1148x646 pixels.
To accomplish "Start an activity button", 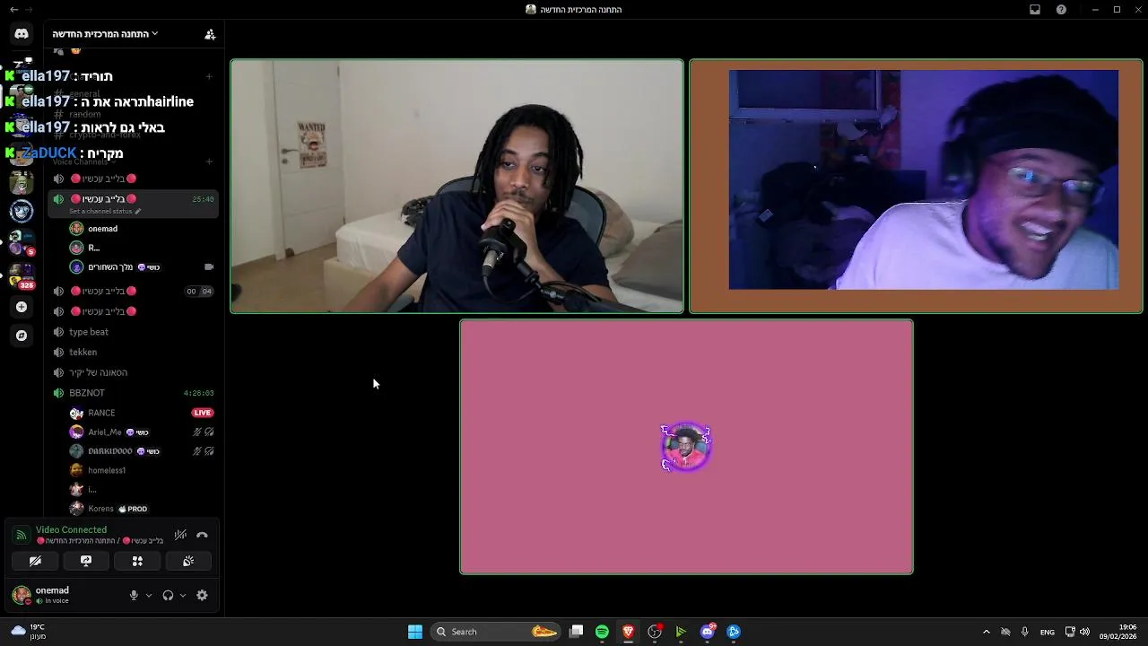I will click(137, 561).
